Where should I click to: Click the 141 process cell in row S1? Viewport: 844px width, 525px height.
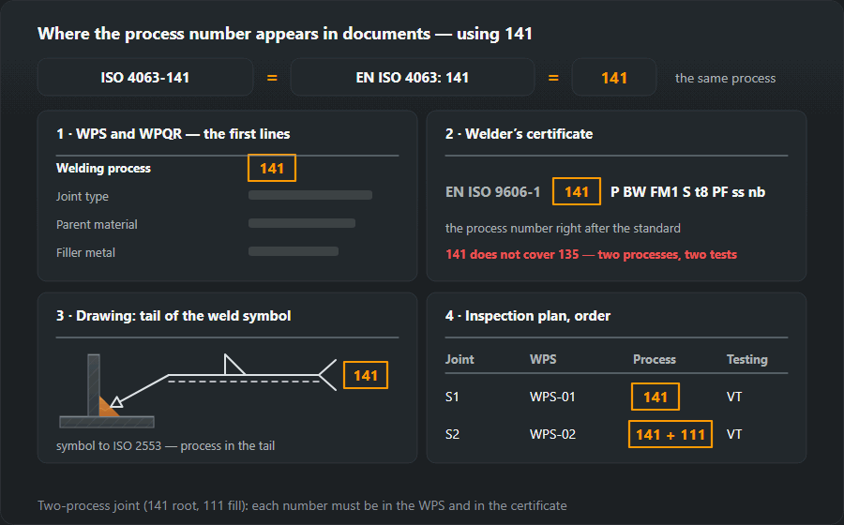coord(656,397)
